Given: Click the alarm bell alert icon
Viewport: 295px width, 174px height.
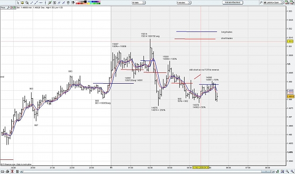Looking at the screenshot, I should pyautogui.click(x=22, y=3).
